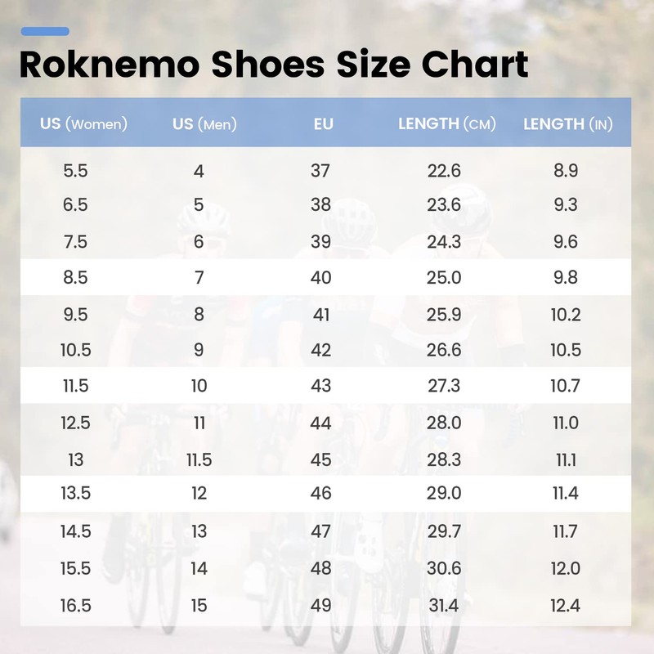The image size is (654, 654).
Task: Select US Women size 8.5 cell
Action: pyautogui.click(x=75, y=278)
